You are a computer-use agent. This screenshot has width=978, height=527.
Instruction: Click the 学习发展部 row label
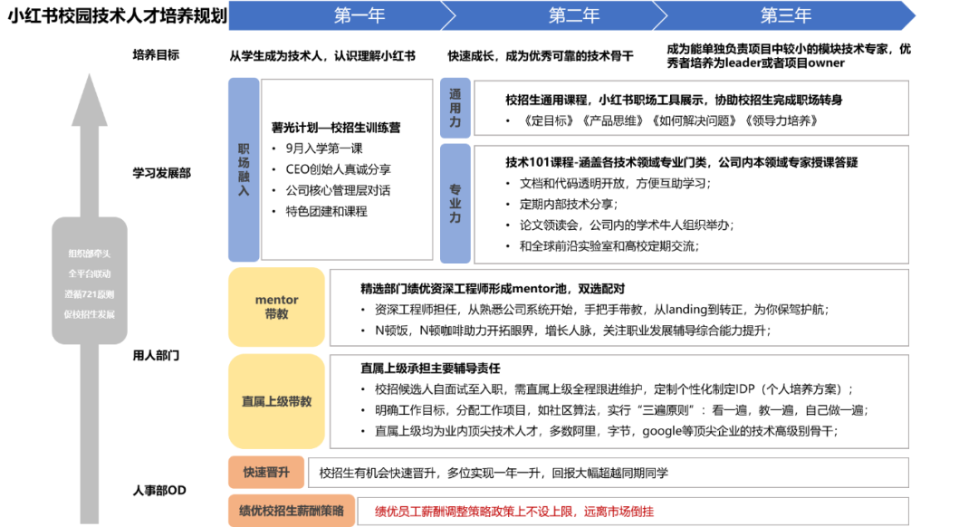pos(161,173)
